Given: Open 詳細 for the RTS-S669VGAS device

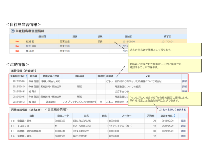Looking at the screenshot, I should (x=183, y=121).
